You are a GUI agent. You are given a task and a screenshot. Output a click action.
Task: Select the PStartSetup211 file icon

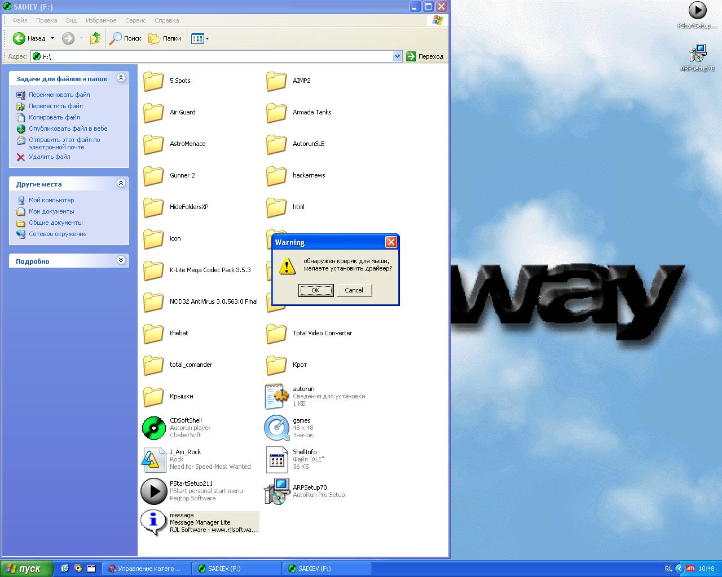pos(153,491)
